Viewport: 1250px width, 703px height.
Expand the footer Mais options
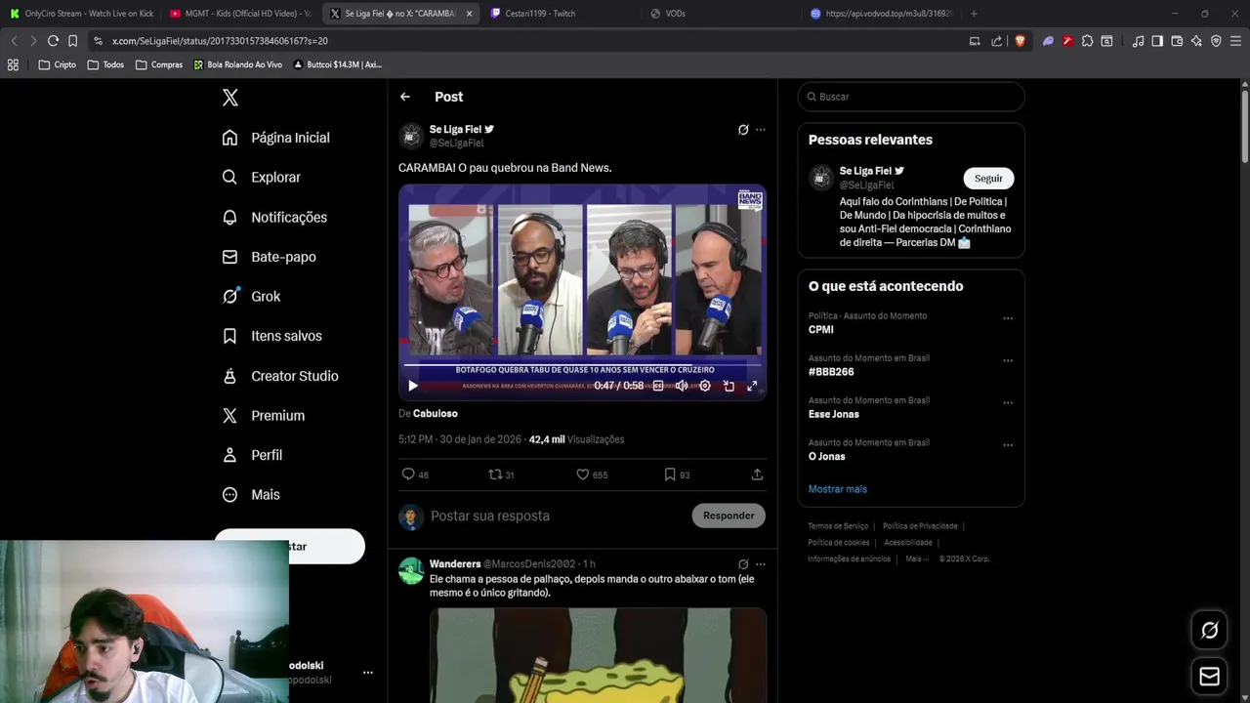click(917, 559)
